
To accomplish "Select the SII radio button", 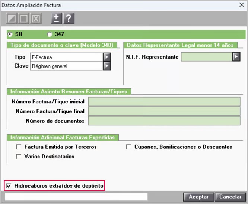I will pos(10,34).
